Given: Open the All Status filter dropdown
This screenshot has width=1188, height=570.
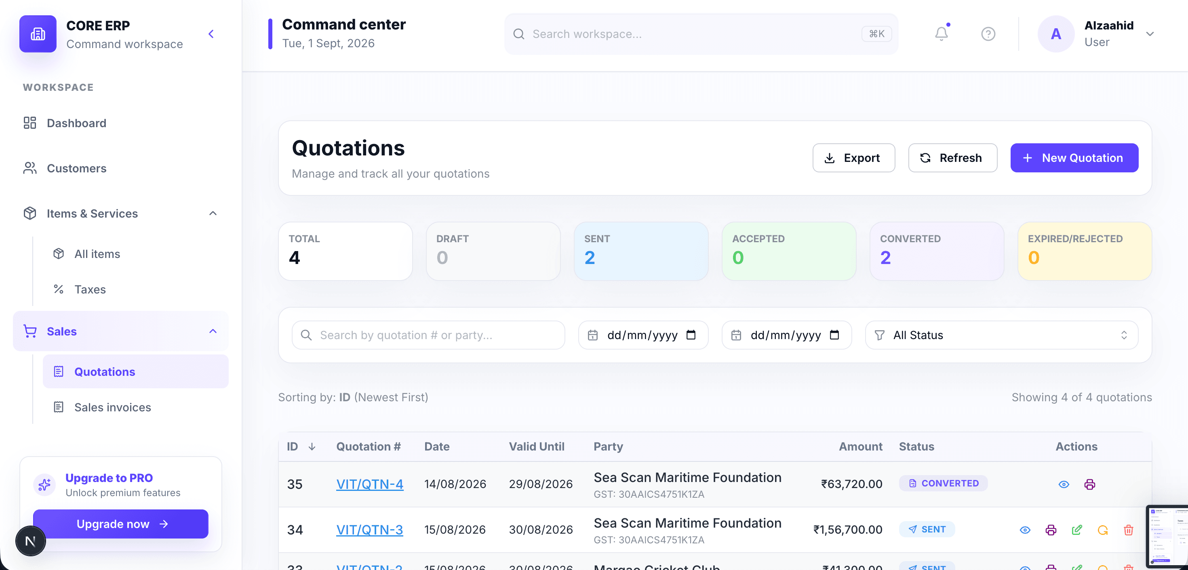Looking at the screenshot, I should coord(1001,335).
